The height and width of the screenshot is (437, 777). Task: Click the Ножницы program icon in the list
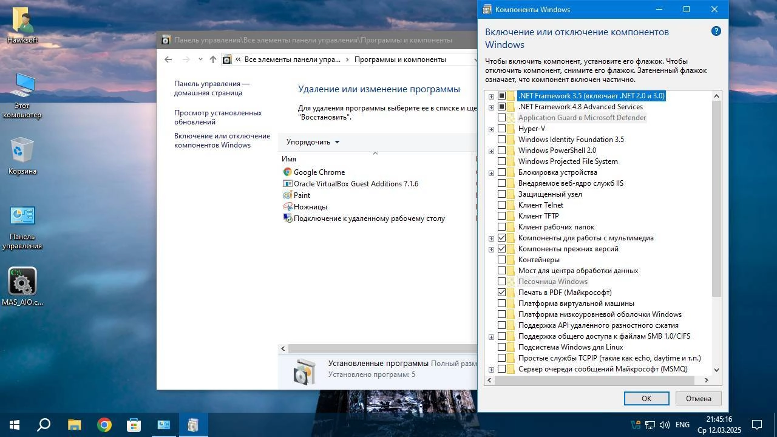(288, 206)
